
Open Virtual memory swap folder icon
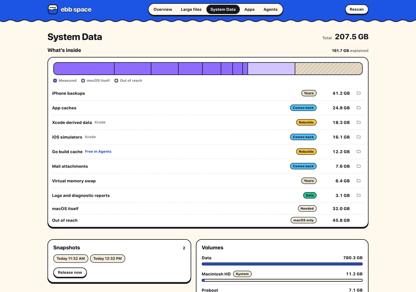click(x=359, y=181)
